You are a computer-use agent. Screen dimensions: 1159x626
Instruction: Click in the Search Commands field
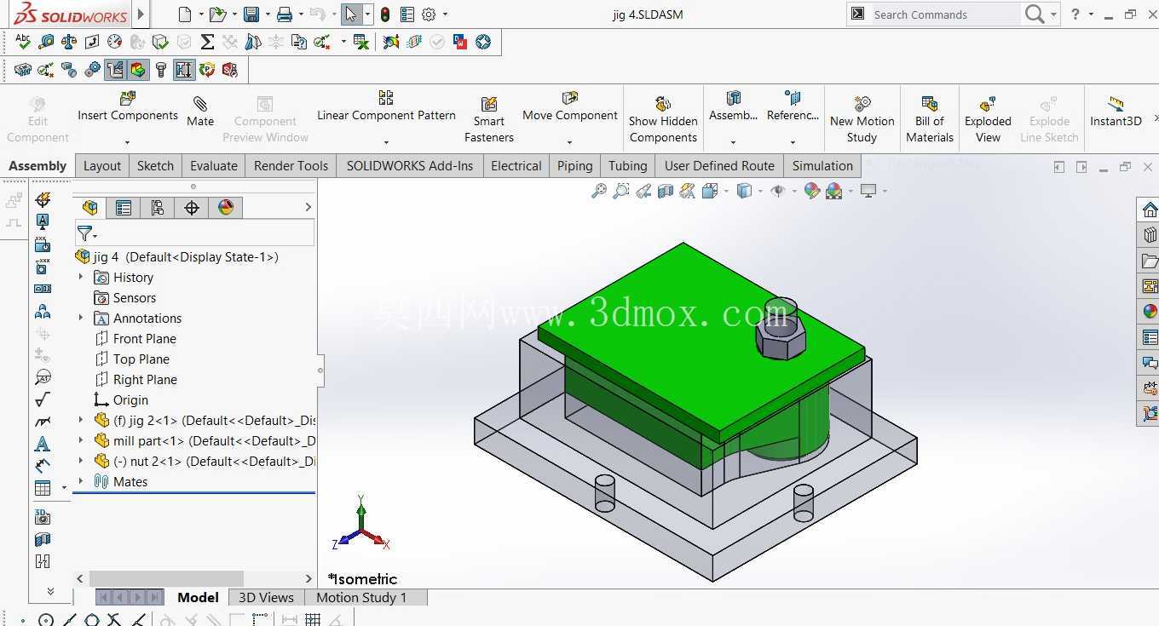point(944,14)
